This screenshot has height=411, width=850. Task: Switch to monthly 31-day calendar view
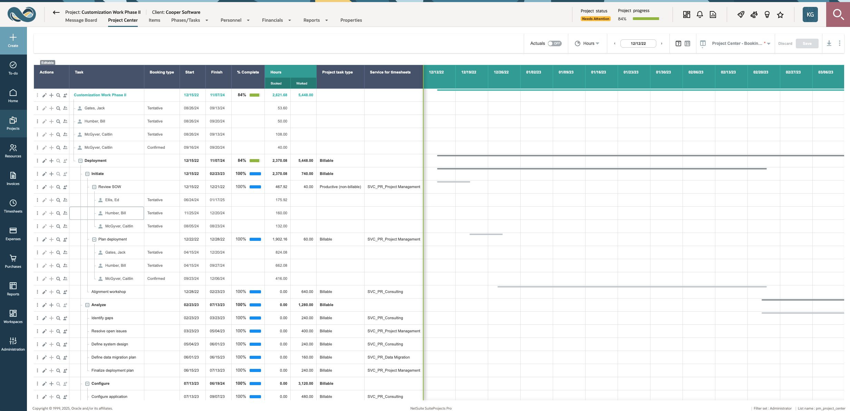(687, 43)
